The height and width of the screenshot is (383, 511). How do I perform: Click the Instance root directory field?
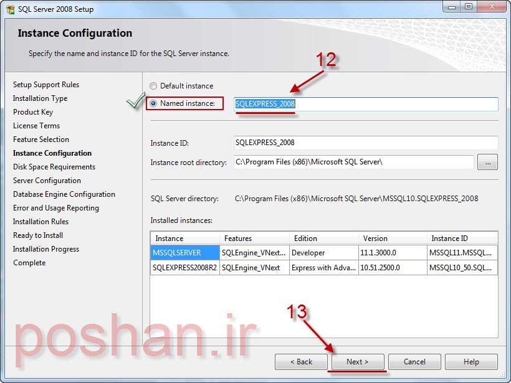pyautogui.click(x=353, y=162)
